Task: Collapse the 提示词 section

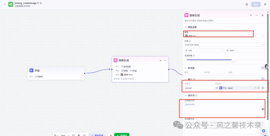Action: pyautogui.click(x=185, y=95)
